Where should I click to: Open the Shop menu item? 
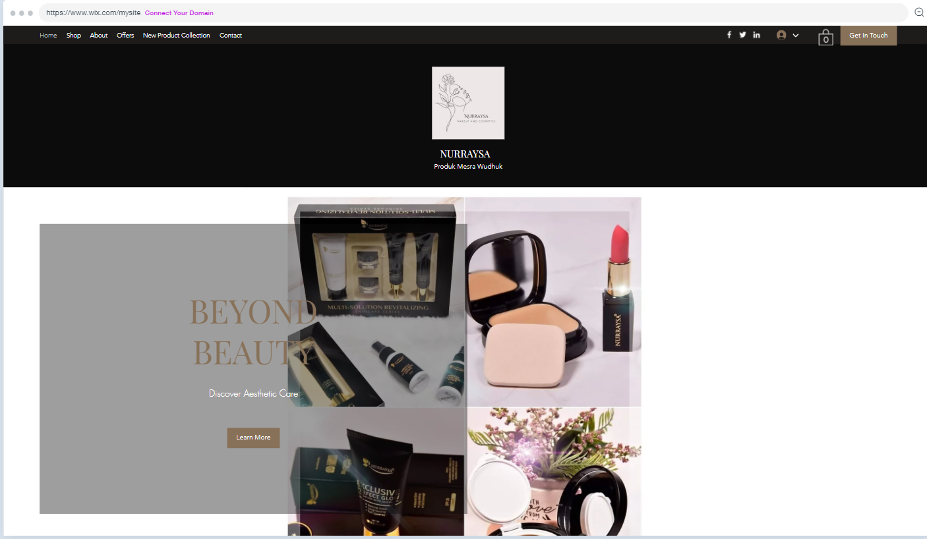point(74,36)
